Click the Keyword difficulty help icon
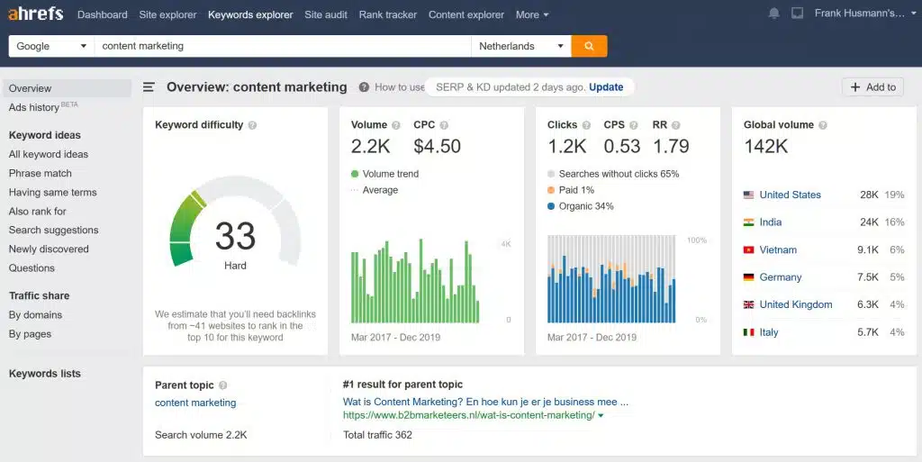This screenshot has width=922, height=462. click(252, 125)
